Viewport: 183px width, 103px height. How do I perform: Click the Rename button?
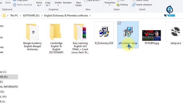[x=67, y=3]
